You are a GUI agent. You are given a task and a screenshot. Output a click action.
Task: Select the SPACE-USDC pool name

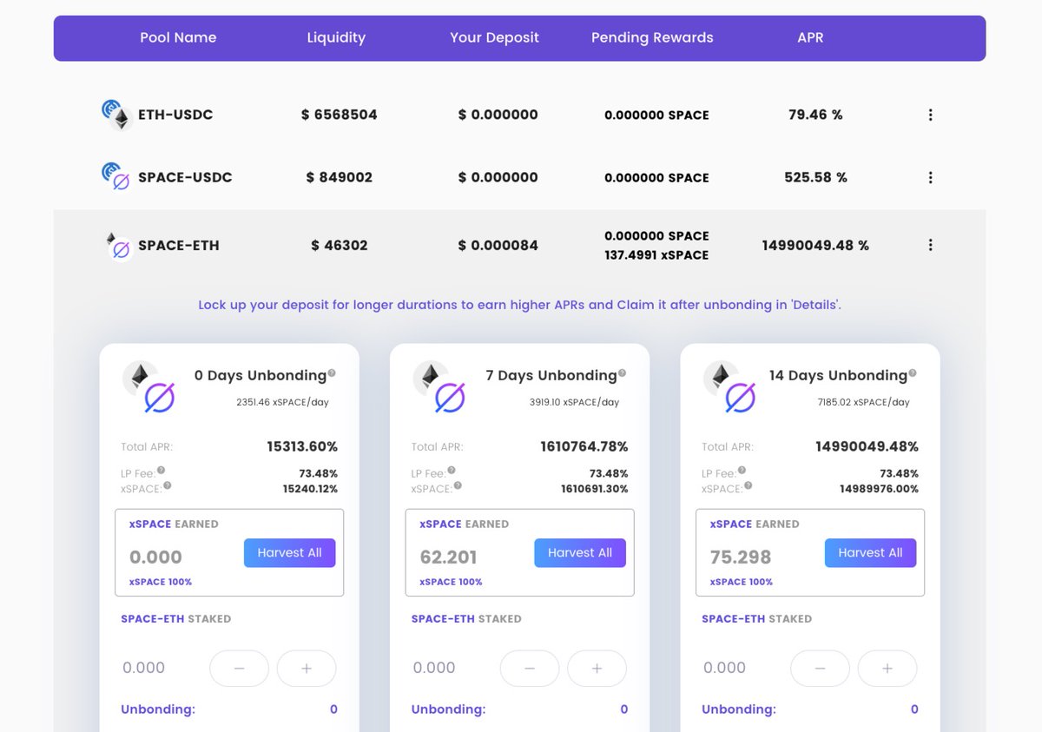click(185, 177)
